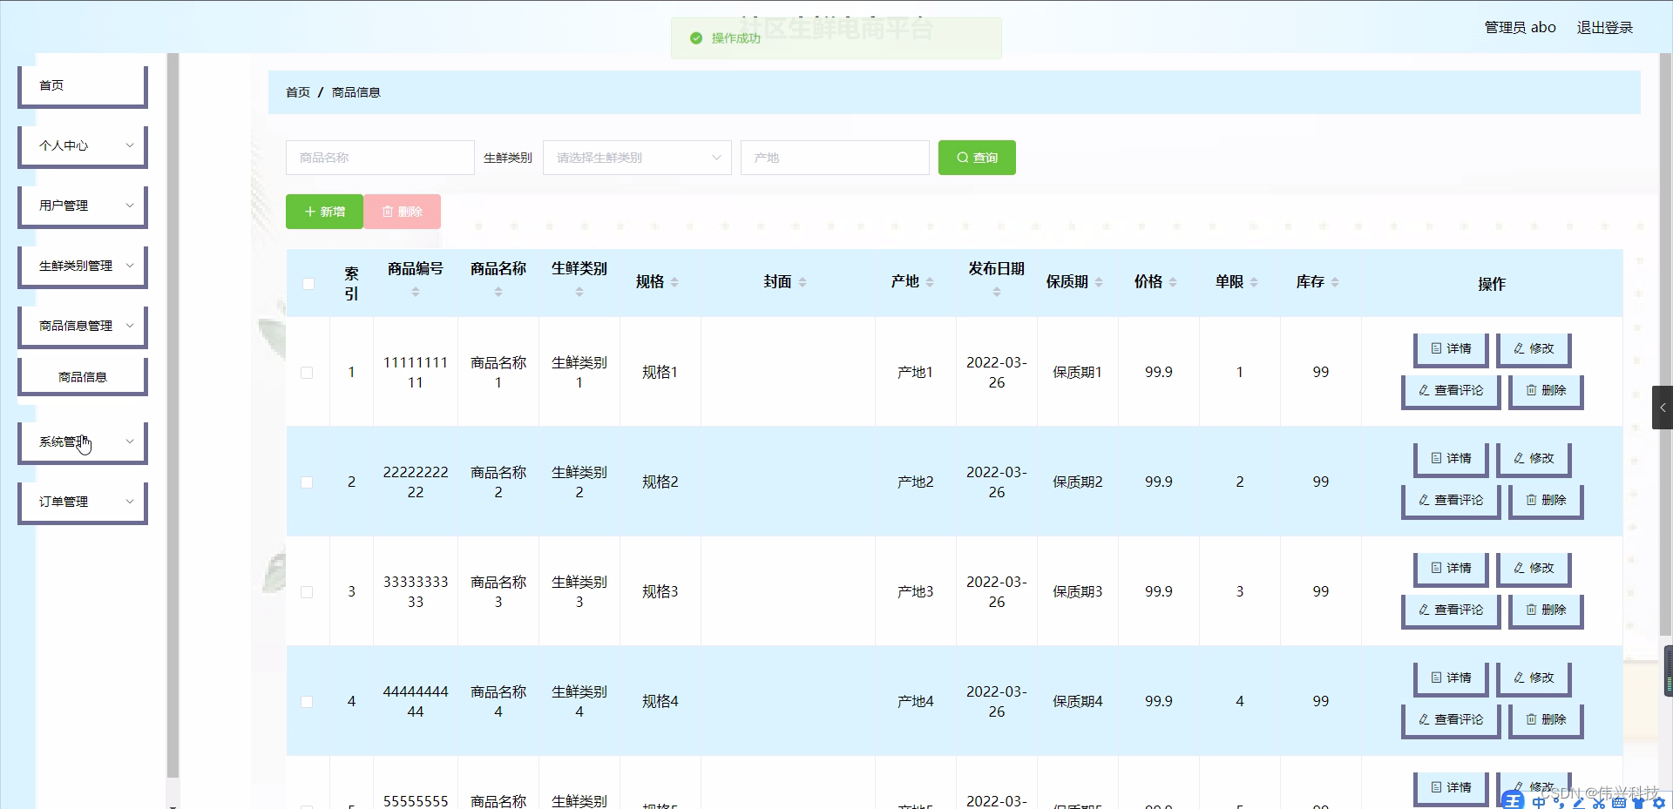Open the 请选择生鲜类别 dropdown
Screen dimensions: 1673x809
[637, 158]
